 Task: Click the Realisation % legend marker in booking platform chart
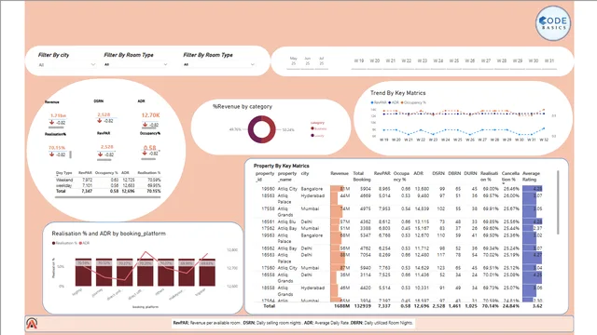tap(54, 243)
